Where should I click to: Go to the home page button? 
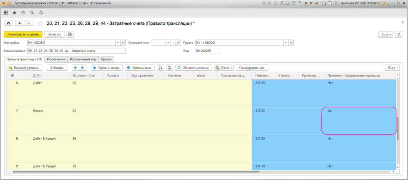9,23
